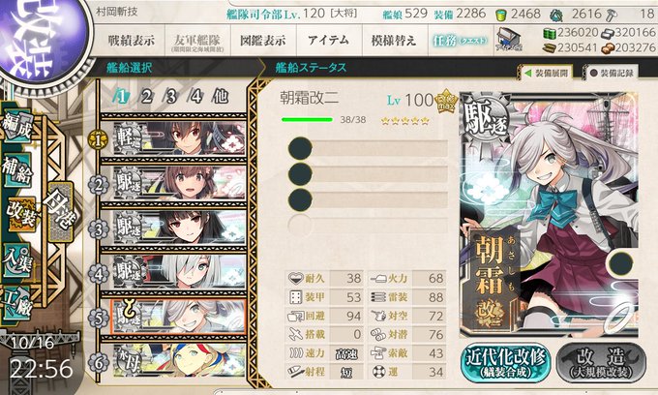Select the first ship 軽巡 thumbnail
Viewport: 658px width, 395px height.
click(179, 137)
